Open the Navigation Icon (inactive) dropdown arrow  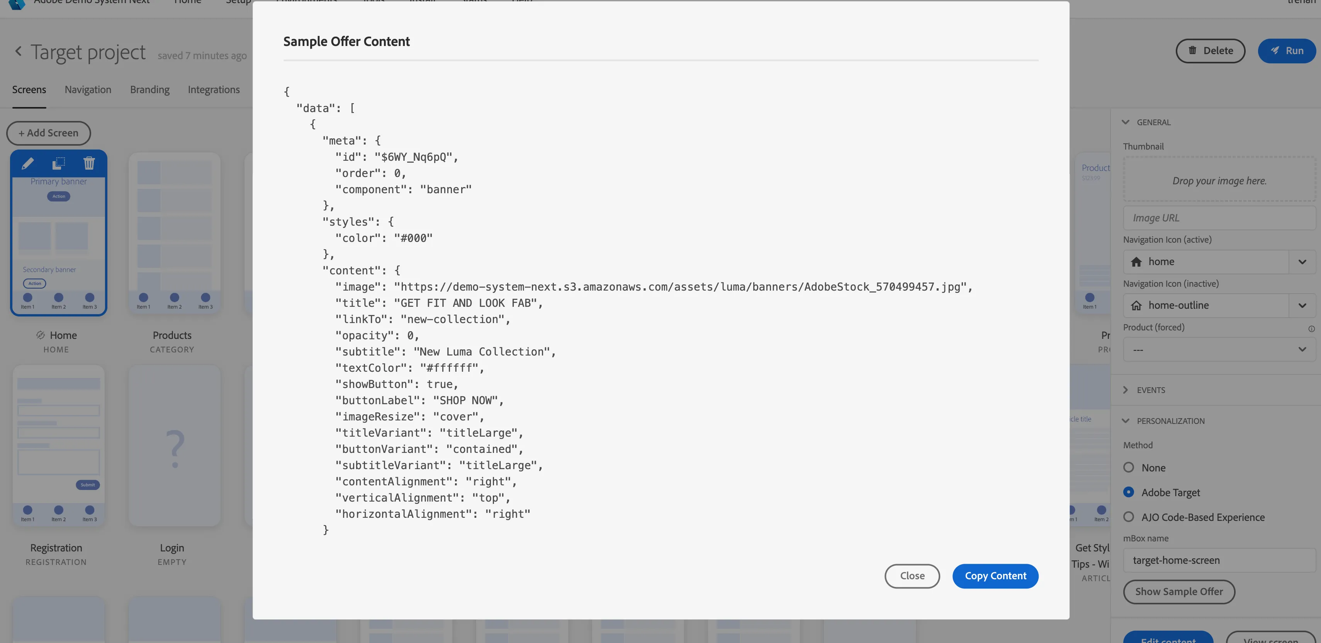tap(1302, 305)
